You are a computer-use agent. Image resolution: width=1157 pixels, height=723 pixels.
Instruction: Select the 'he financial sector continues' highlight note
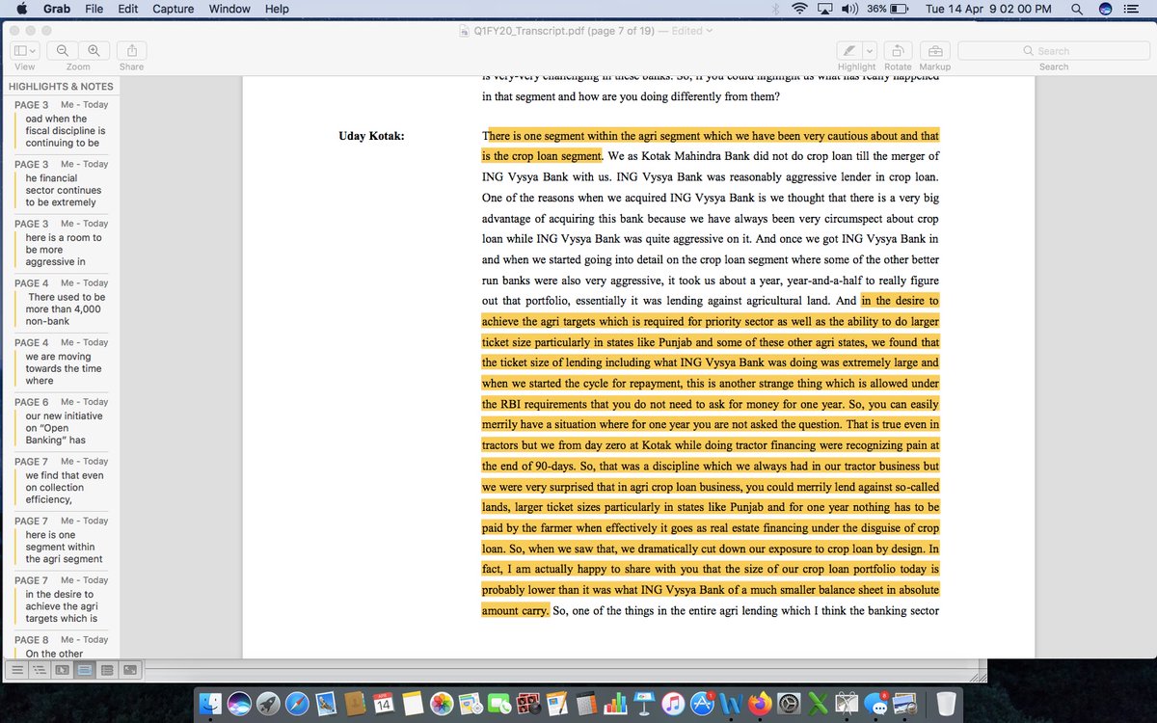pyautogui.click(x=60, y=183)
